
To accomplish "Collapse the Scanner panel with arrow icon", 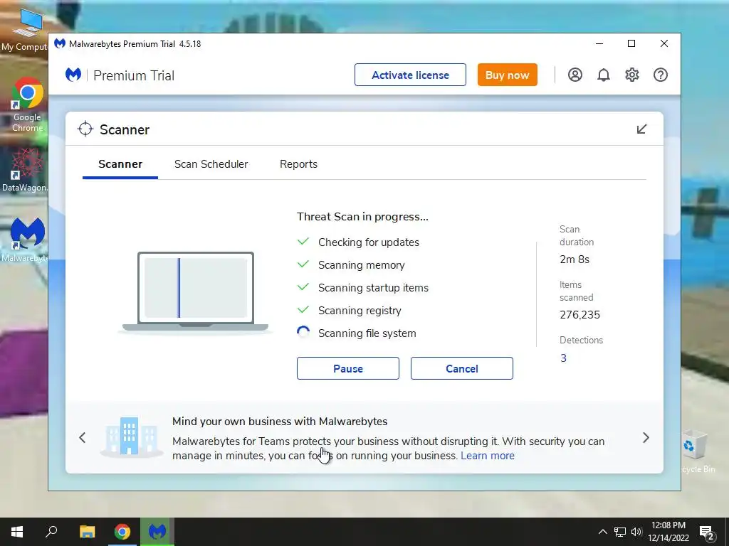I will pyautogui.click(x=641, y=129).
